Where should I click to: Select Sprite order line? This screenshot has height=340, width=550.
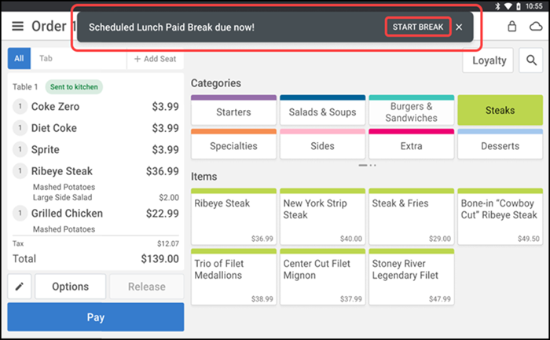pyautogui.click(x=96, y=149)
